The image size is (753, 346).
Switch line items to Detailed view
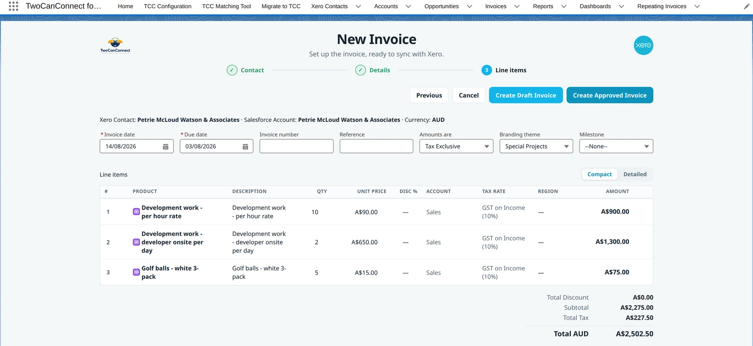pos(635,174)
